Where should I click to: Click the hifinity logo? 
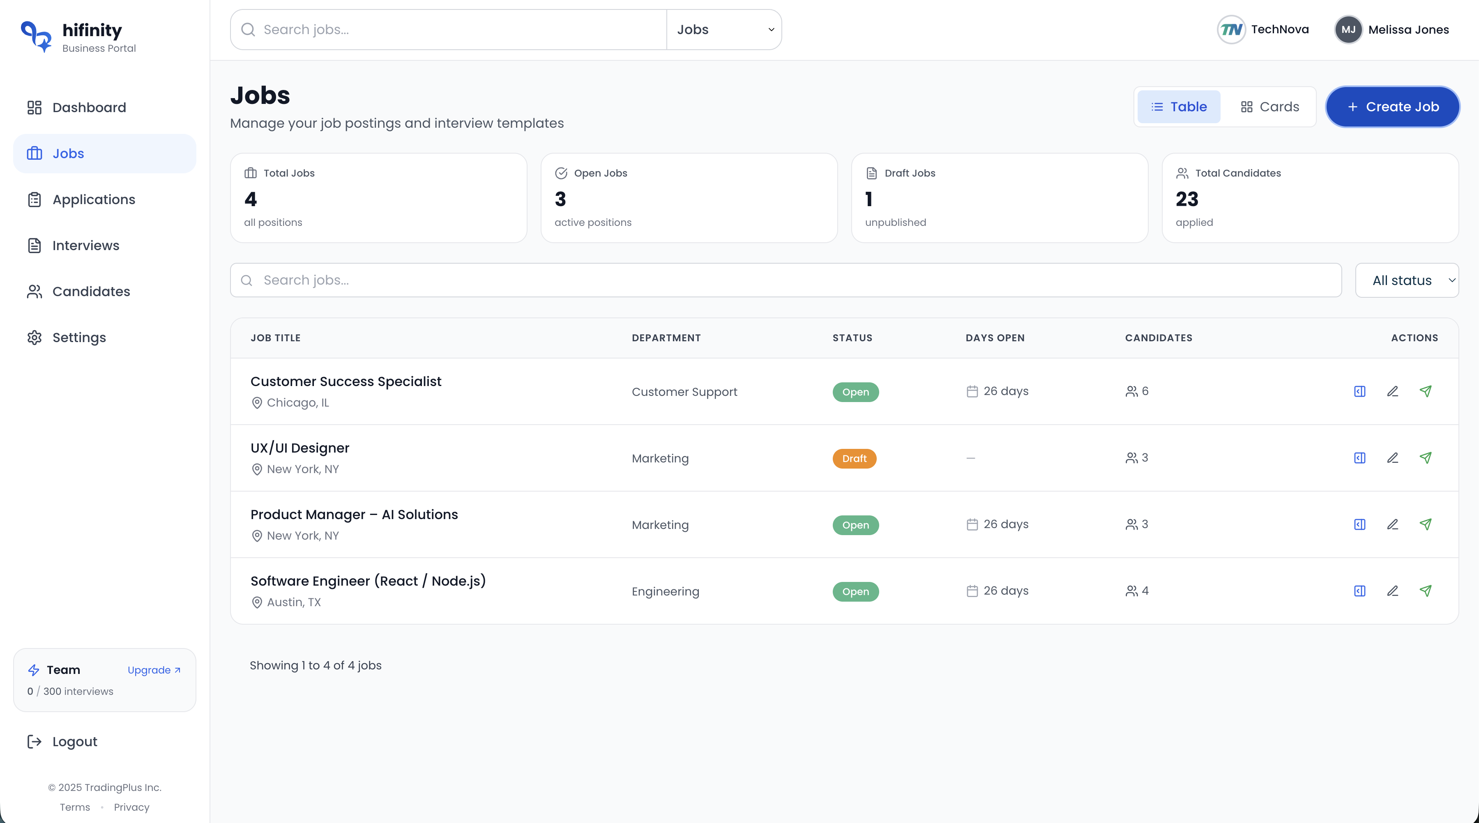click(x=77, y=36)
